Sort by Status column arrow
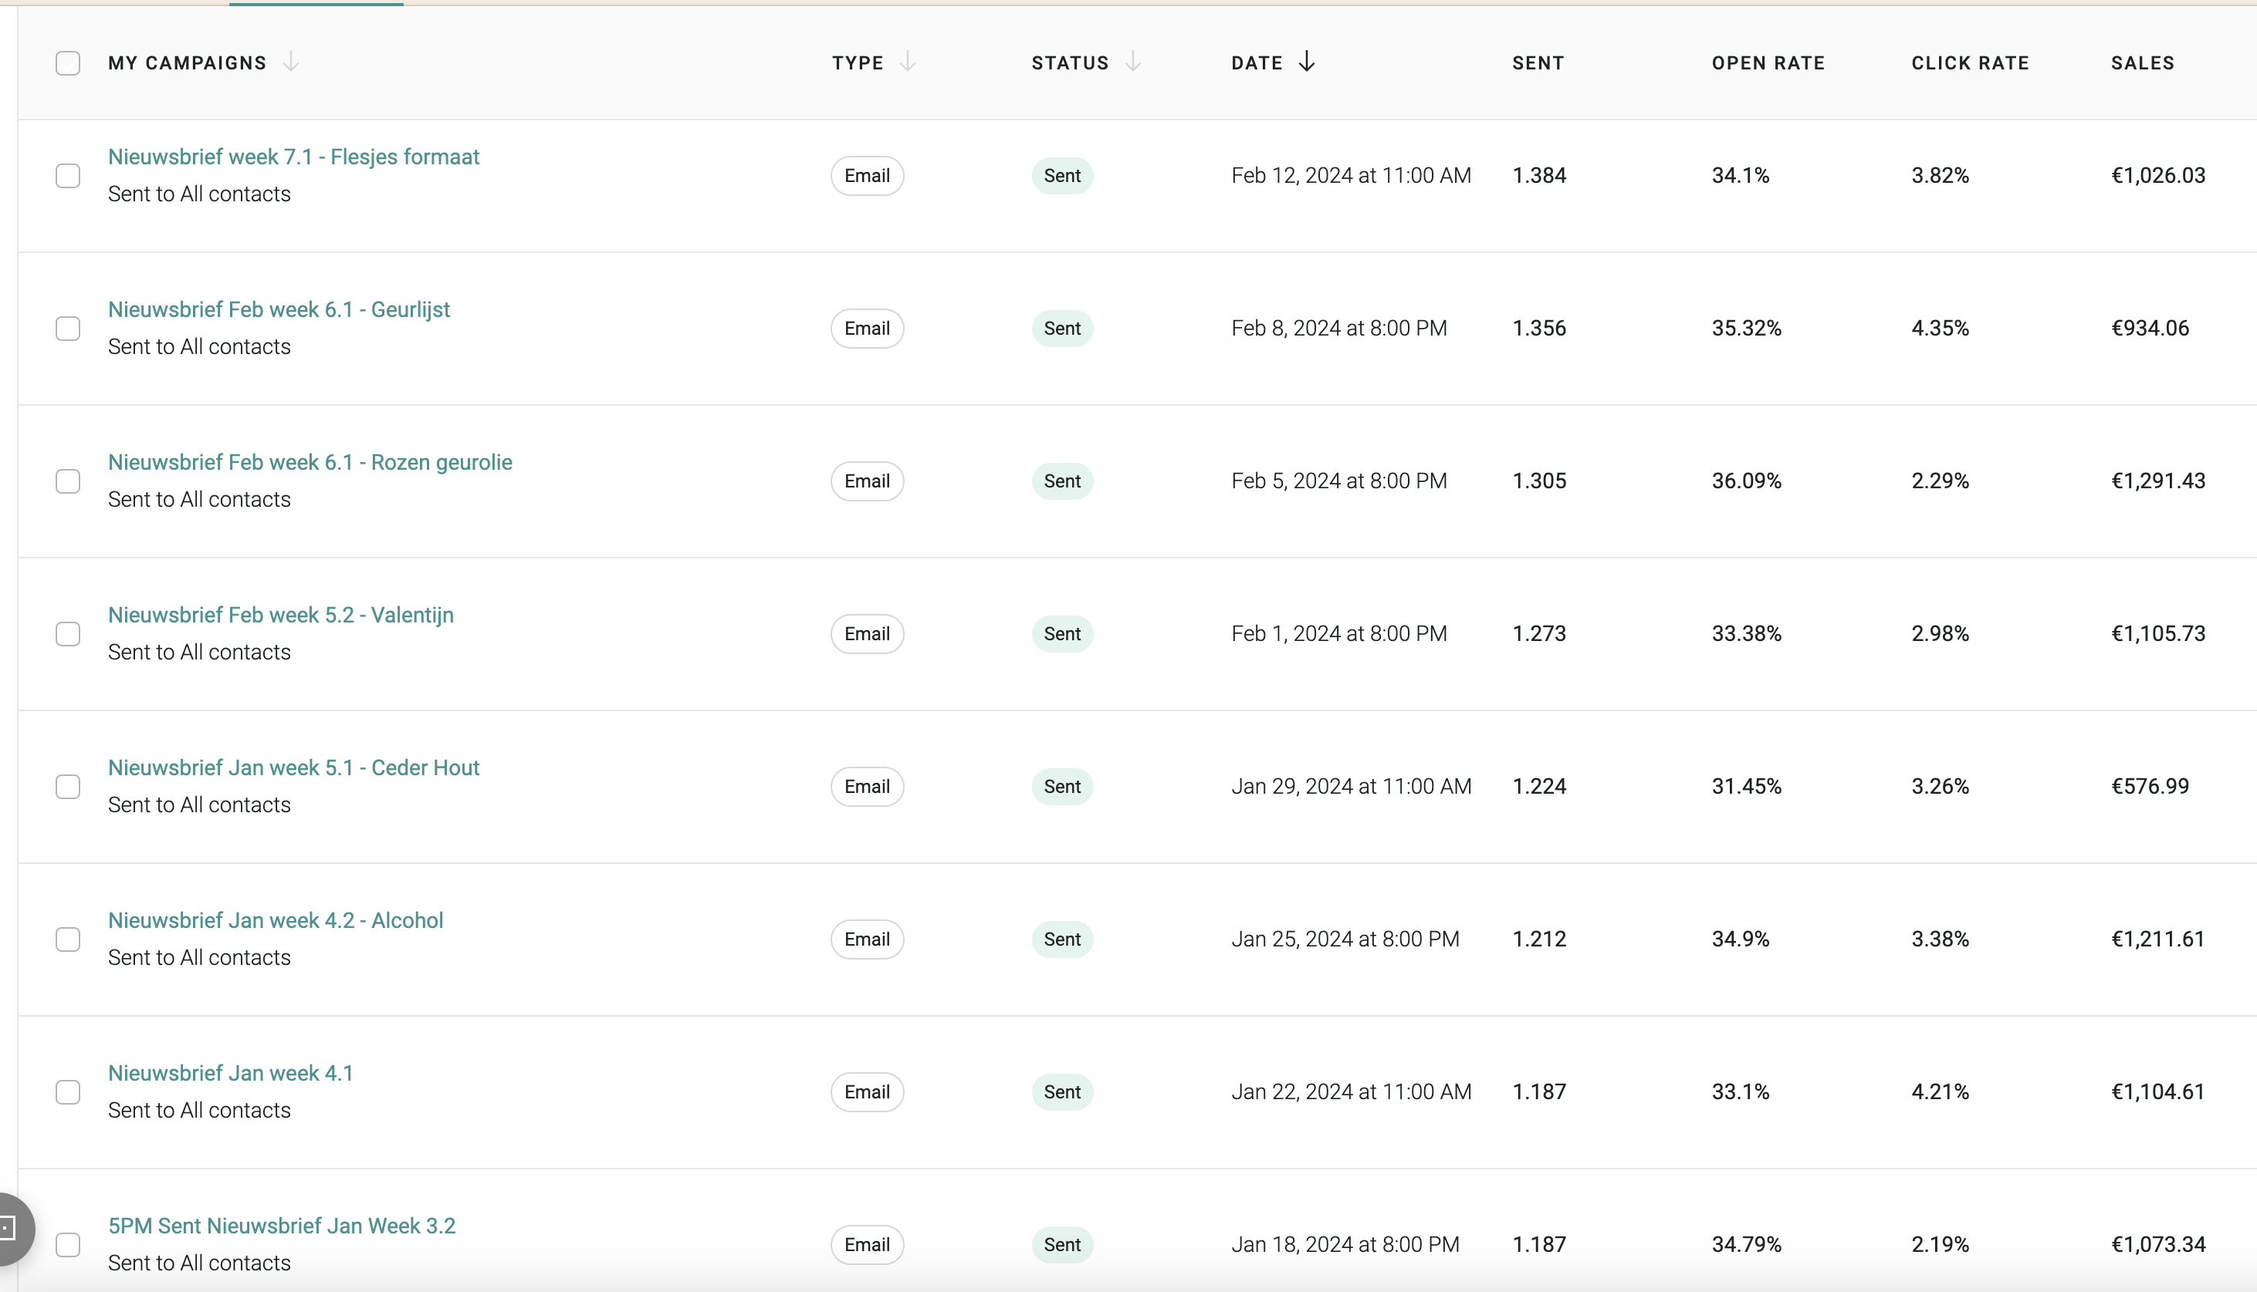The image size is (2257, 1292). [x=1132, y=62]
